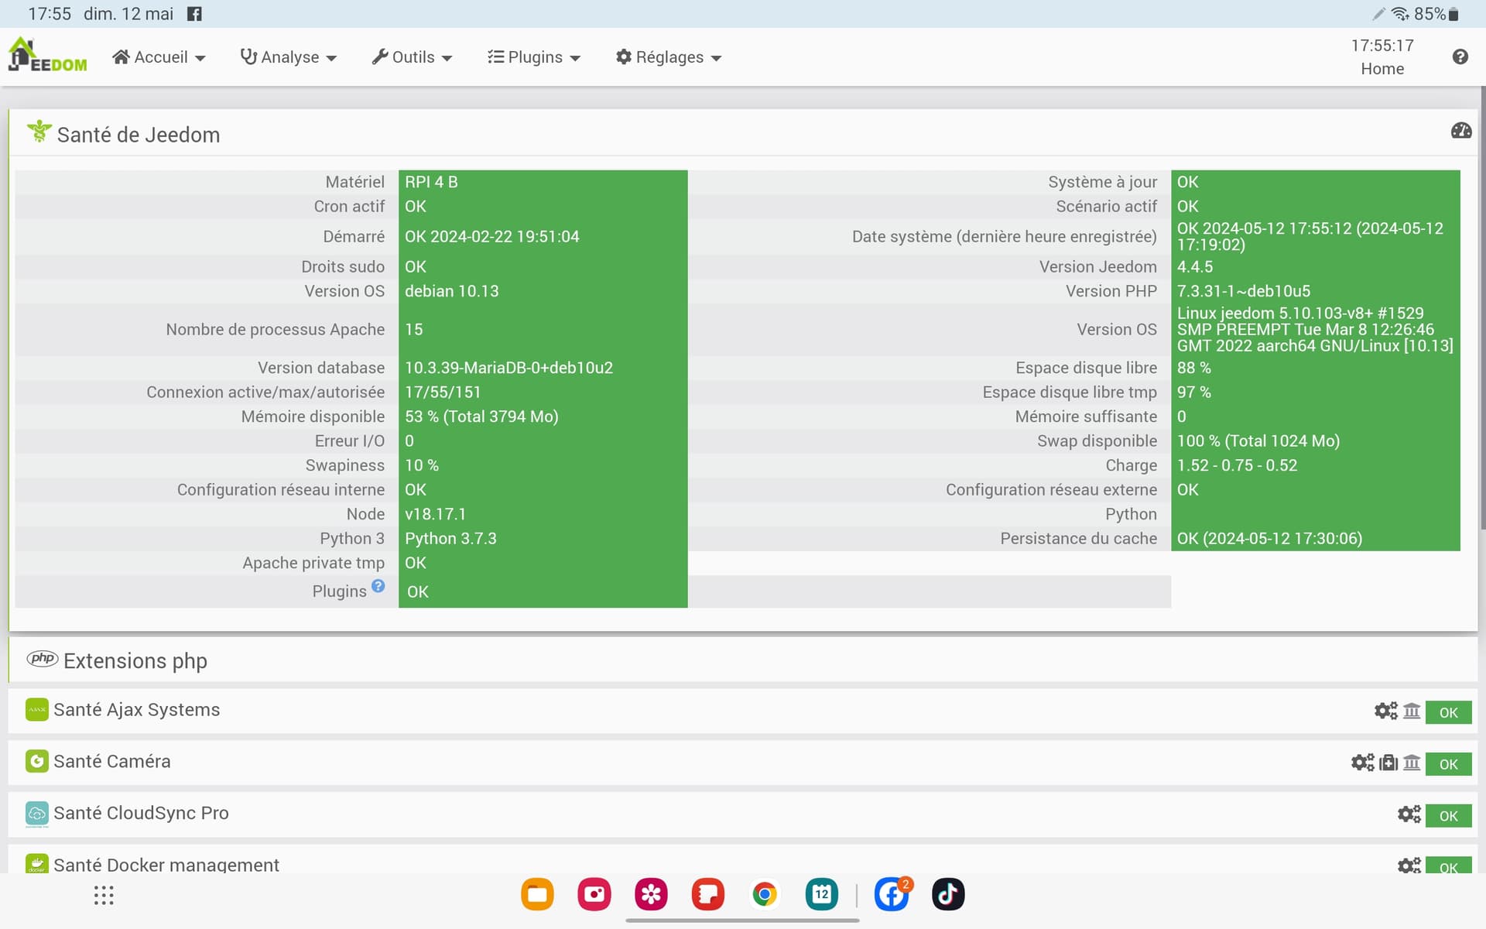This screenshot has height=929, width=1486.
Task: Click bank building icon on Ajax Systems row
Action: click(x=1412, y=711)
